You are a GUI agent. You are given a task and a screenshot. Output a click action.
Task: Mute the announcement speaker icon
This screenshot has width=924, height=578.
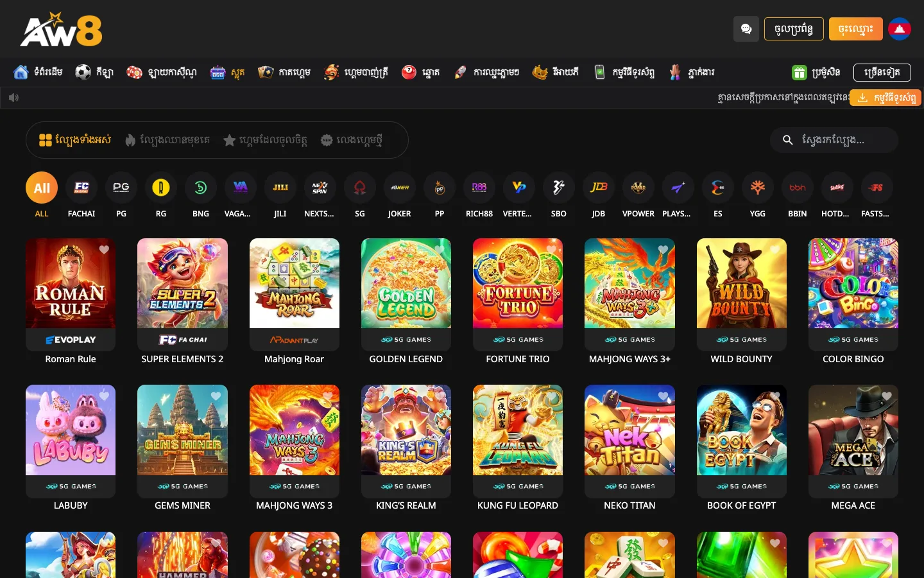(x=14, y=98)
